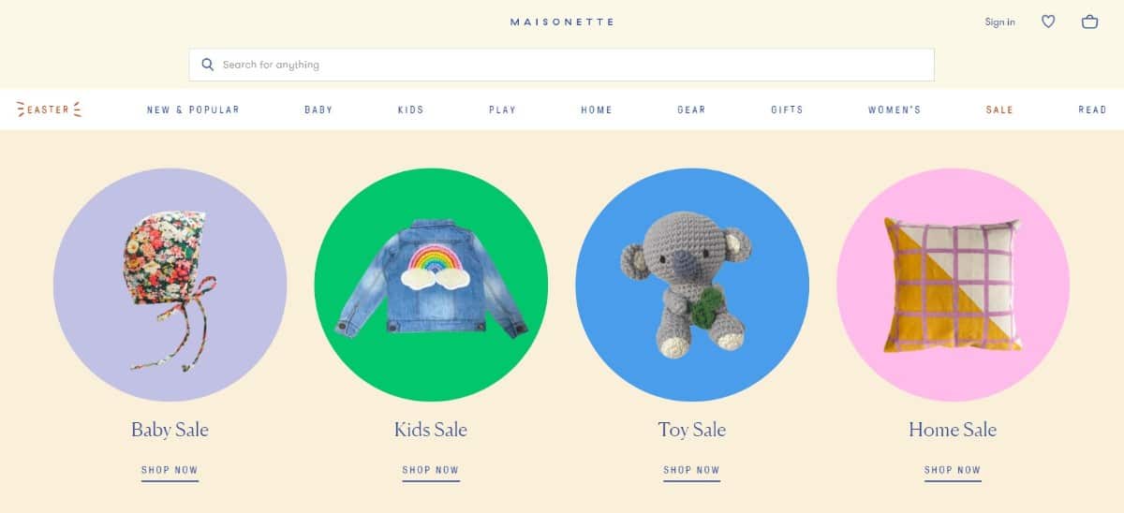
Task: Open New & Popular menu
Action: pos(193,110)
